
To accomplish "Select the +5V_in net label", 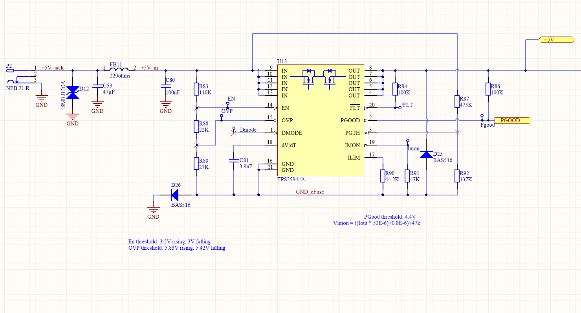I will coord(149,68).
